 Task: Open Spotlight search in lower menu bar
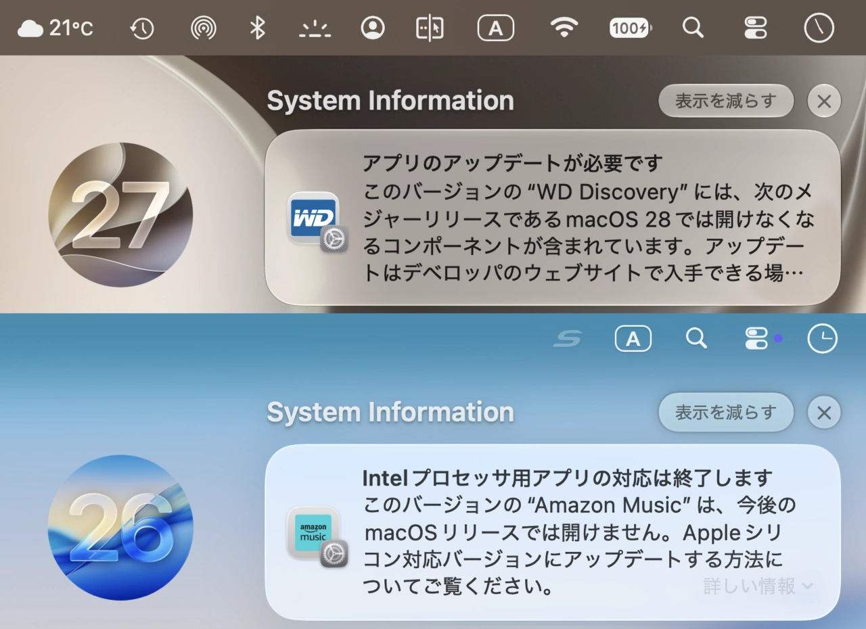[x=696, y=338]
